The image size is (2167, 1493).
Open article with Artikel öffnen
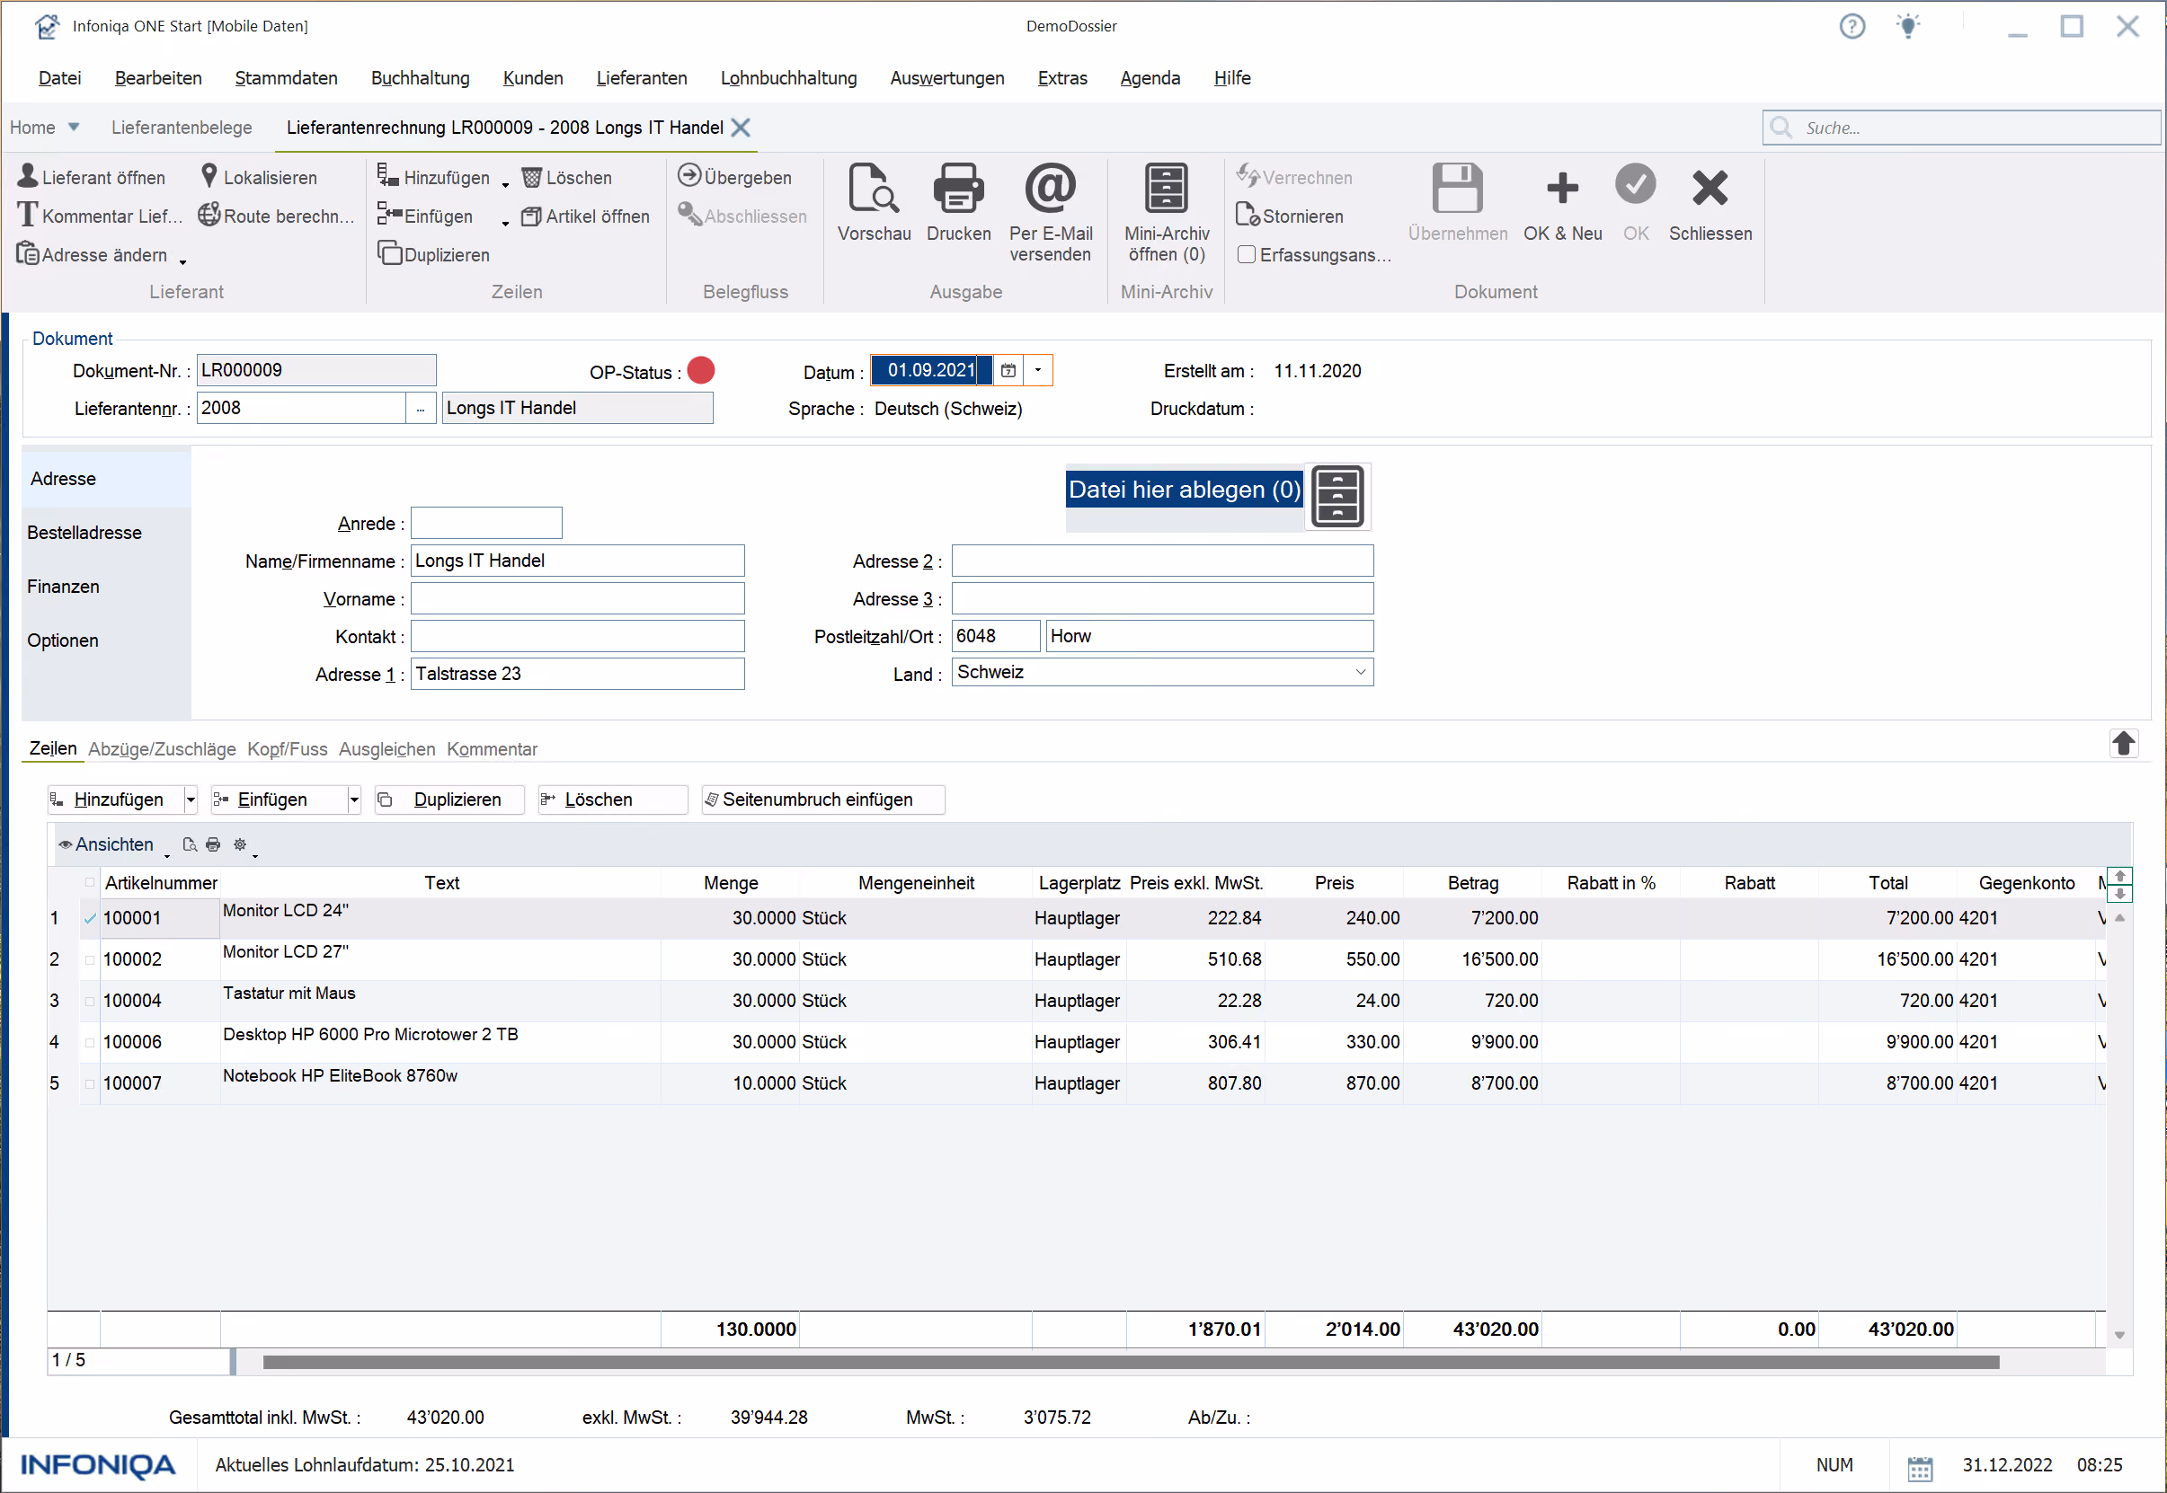[585, 216]
